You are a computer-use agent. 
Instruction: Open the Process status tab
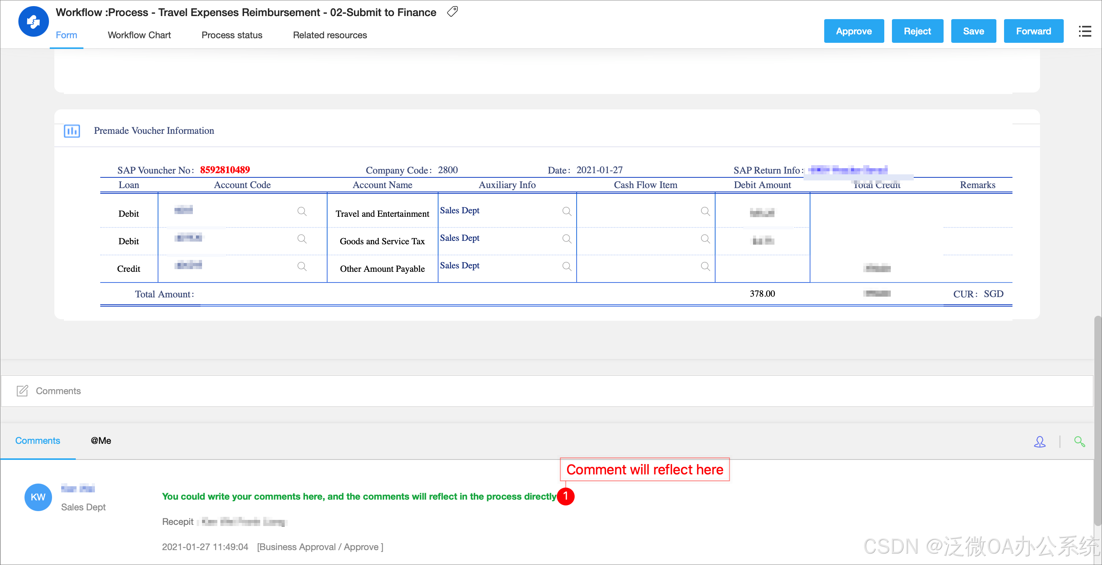(x=231, y=35)
